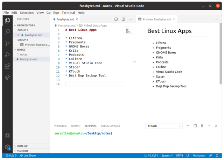Viewport: 224px width, 160px height.
Task: Create a new terminal with plus icon
Action: point(188,126)
